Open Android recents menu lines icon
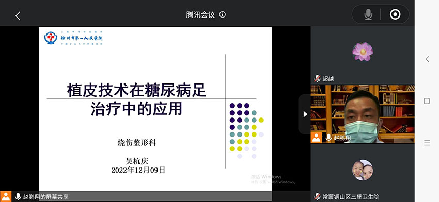Viewport: 439px width, 202px height. 427,143
